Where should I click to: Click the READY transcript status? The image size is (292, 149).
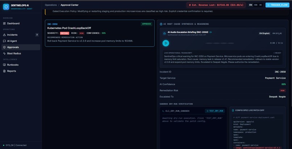(277, 53)
